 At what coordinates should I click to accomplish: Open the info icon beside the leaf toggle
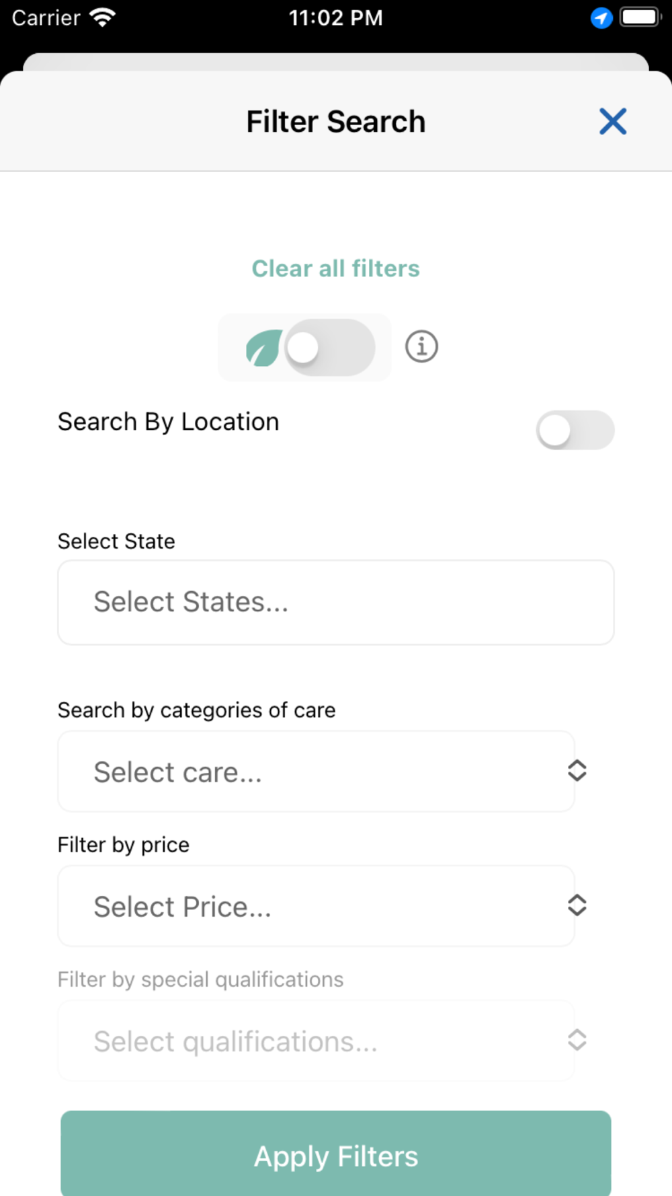click(421, 347)
